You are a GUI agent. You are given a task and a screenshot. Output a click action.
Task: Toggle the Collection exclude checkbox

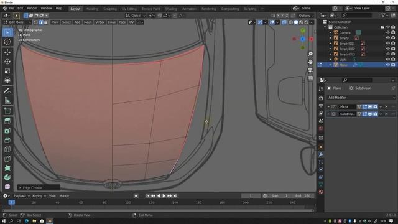(x=382, y=27)
